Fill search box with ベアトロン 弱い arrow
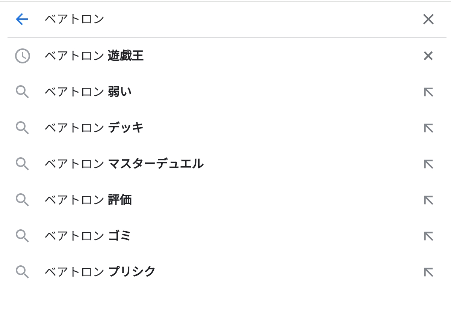This screenshot has width=451, height=328. click(x=428, y=92)
